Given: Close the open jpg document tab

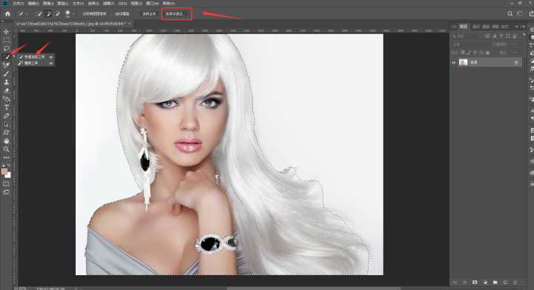Looking at the screenshot, I should (130, 24).
